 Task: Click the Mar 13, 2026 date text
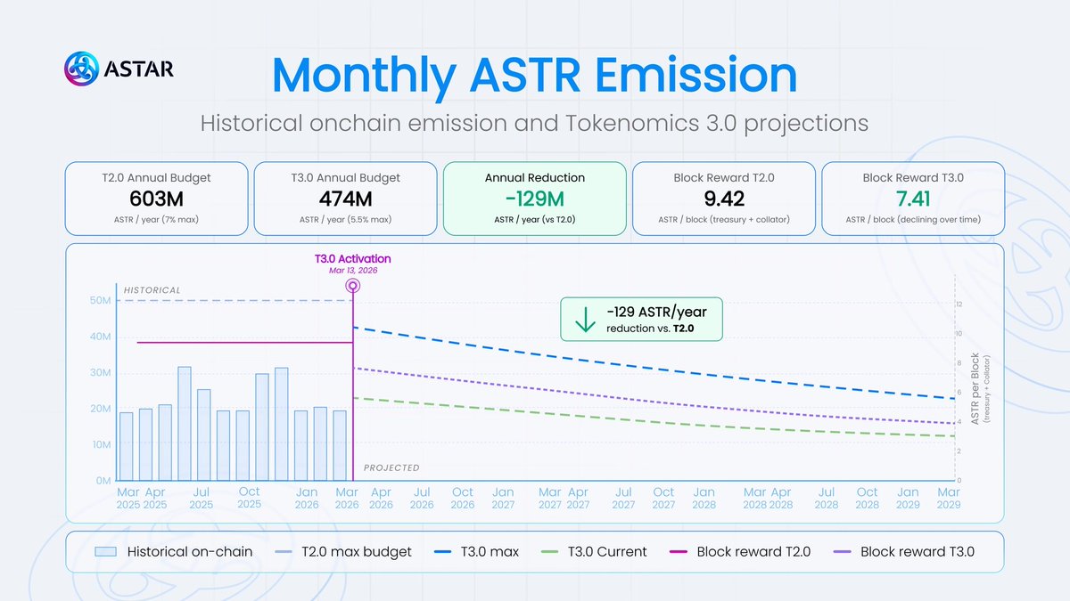tap(354, 269)
